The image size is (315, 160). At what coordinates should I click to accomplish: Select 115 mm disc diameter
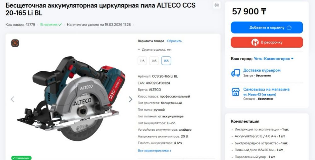click(x=142, y=61)
